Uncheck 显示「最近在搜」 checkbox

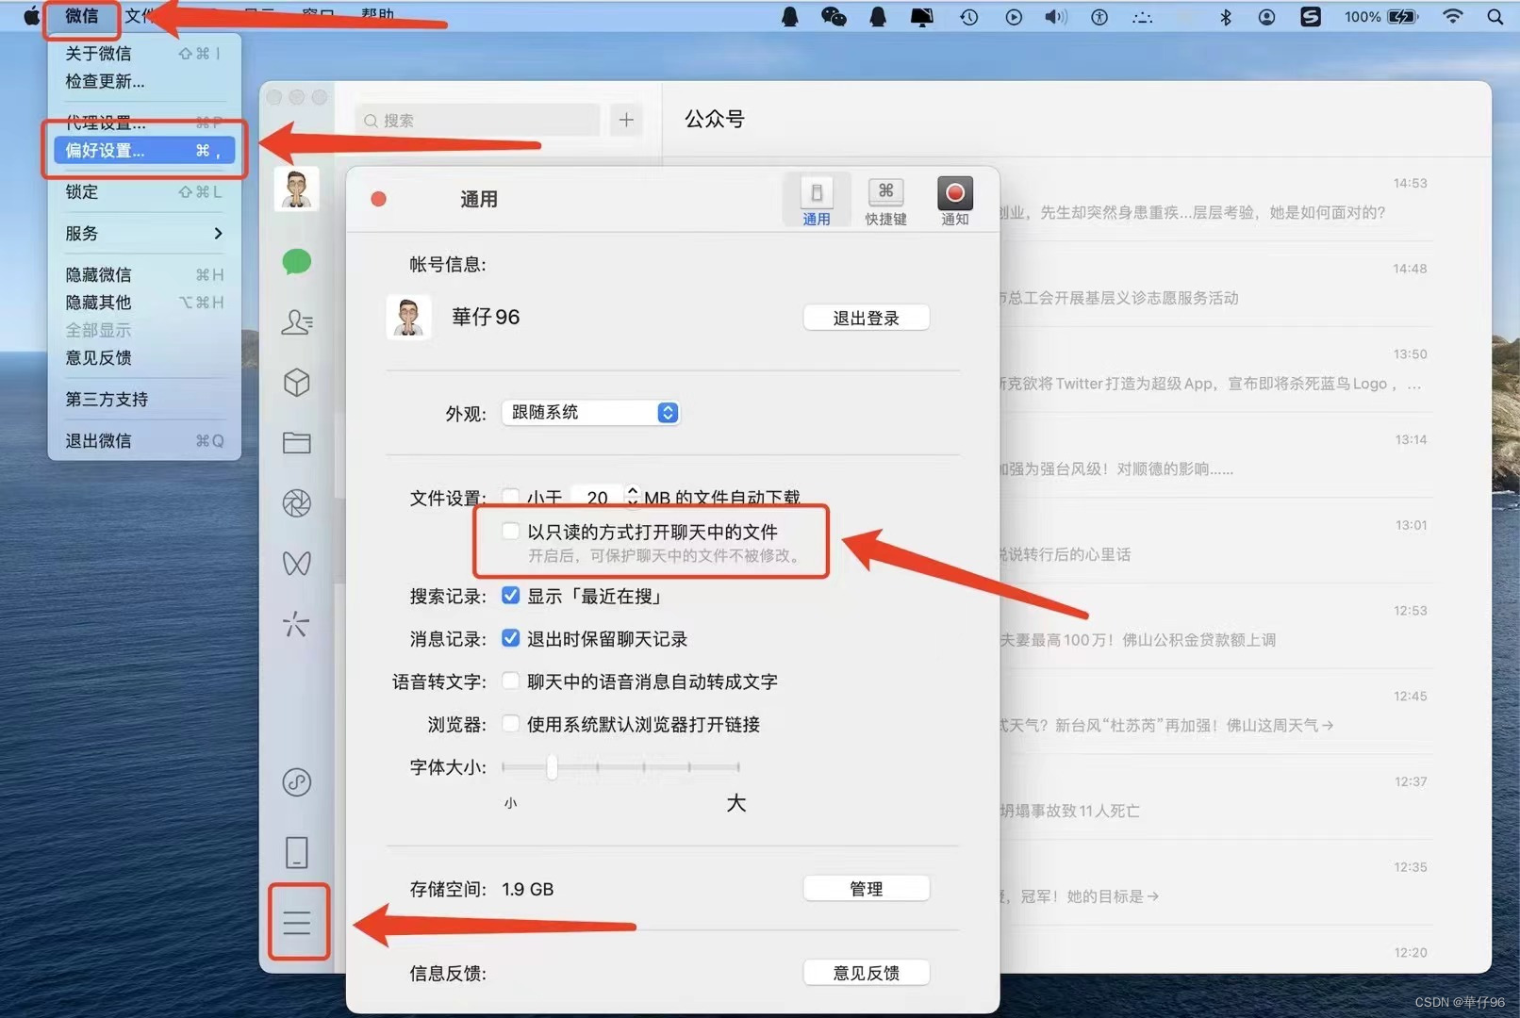tap(510, 595)
